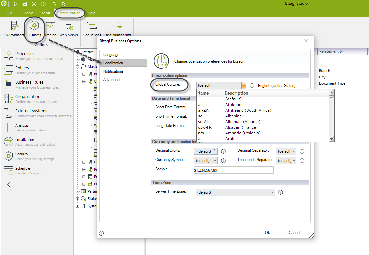The height and width of the screenshot is (255, 369).
Task: Switch to the Tools tab
Action: (46, 13)
